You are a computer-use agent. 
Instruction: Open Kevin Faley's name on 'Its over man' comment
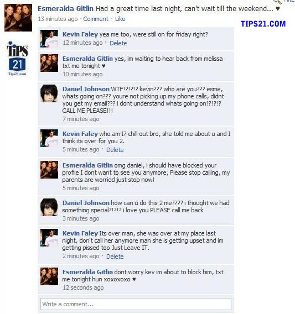80,233
